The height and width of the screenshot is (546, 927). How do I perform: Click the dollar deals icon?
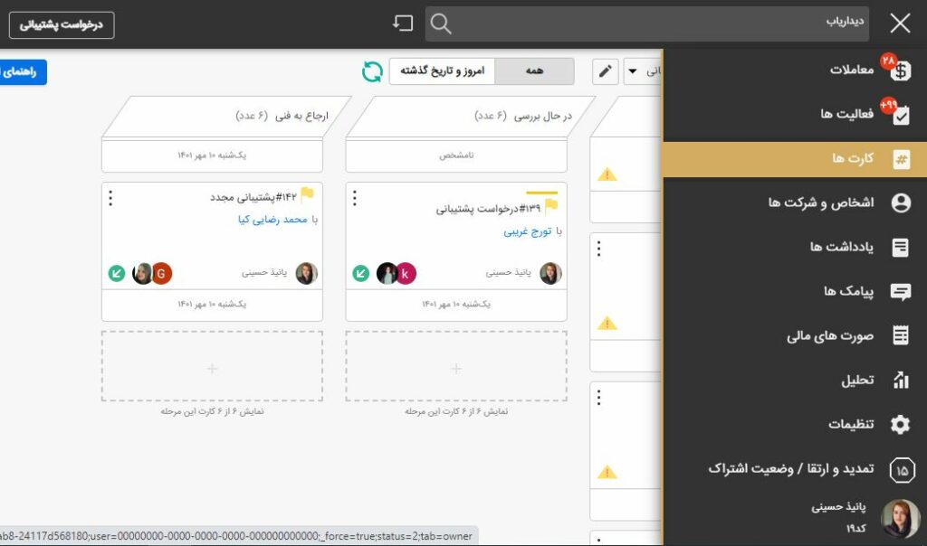[901, 71]
